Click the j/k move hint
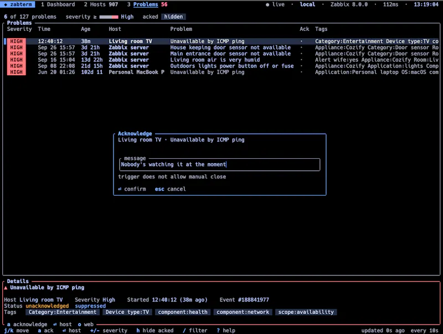 tap(17, 331)
